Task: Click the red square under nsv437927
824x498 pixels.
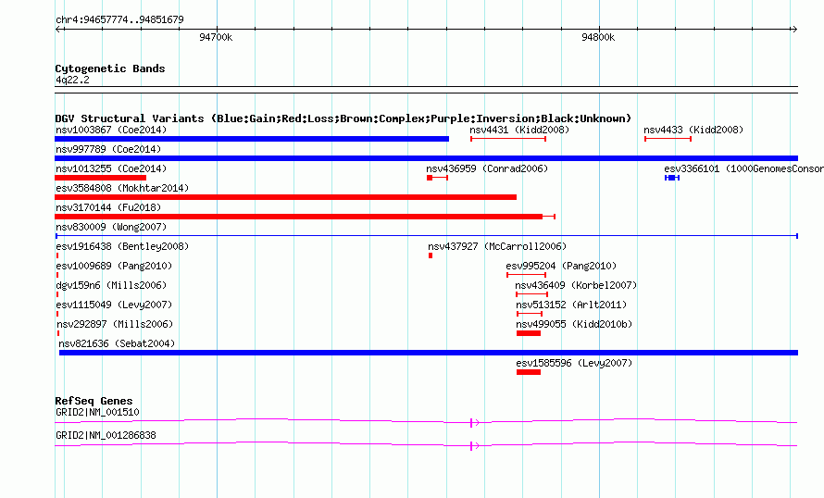Action: click(x=431, y=255)
